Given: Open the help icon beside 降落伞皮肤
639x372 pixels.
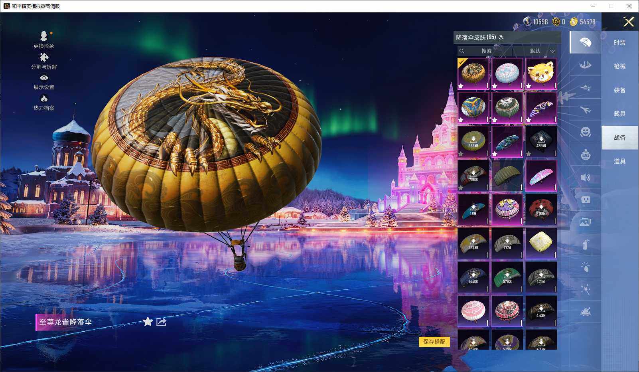Looking at the screenshot, I should point(501,38).
